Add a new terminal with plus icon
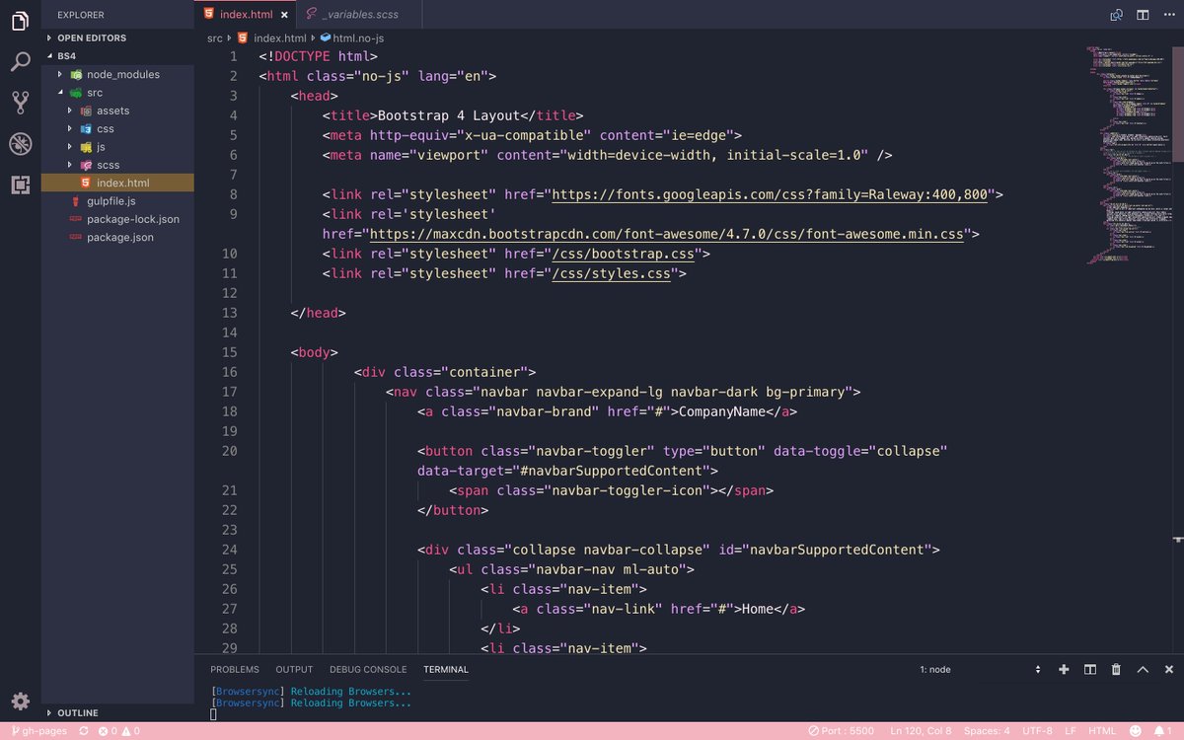Screen dimensions: 1184x740 (x=1064, y=669)
